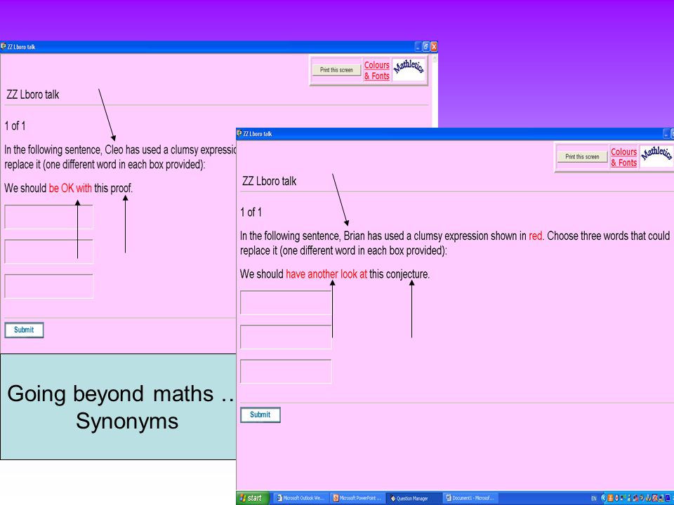Click the red word 'red' in the Brian instructions

pyautogui.click(x=535, y=236)
